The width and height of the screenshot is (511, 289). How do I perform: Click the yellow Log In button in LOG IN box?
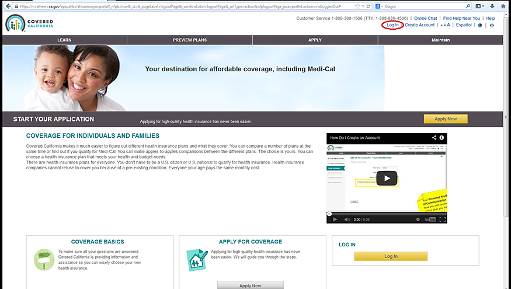coord(391,256)
